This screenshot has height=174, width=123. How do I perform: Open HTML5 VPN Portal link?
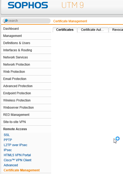pyautogui.click(x=17, y=155)
